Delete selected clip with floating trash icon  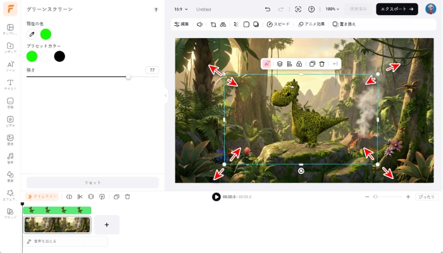click(321, 64)
